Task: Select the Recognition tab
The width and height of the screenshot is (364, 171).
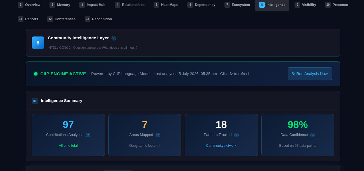Action: 98,19
